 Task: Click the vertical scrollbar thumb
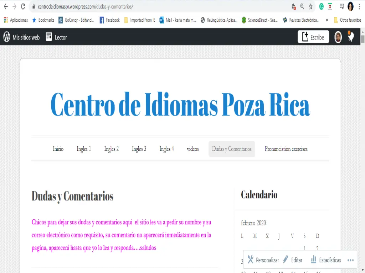363,39
